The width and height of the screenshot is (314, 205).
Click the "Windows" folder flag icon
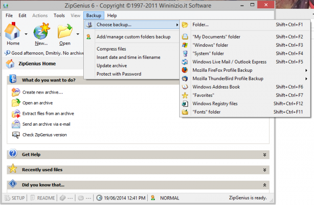pos(185,45)
